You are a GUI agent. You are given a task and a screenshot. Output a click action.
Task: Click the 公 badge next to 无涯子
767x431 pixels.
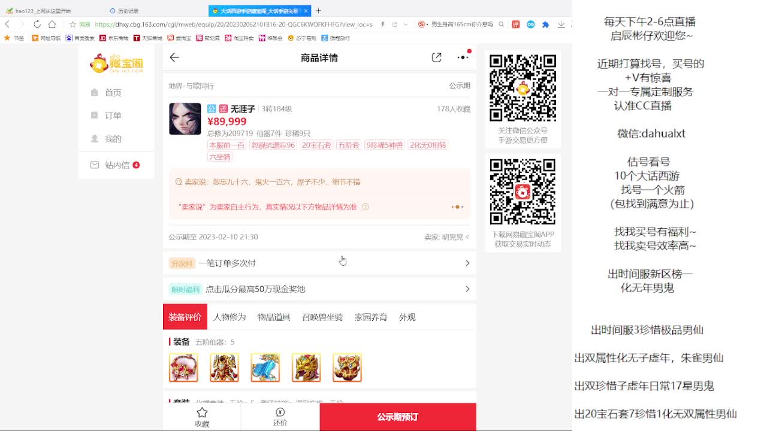tap(212, 109)
